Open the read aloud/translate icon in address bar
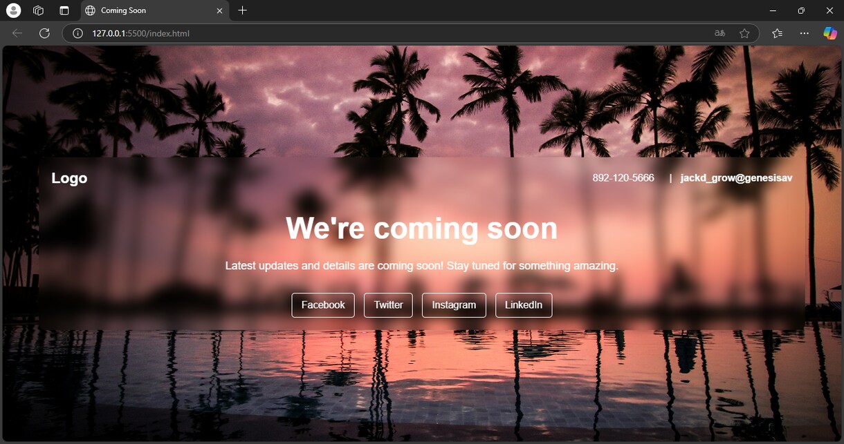This screenshot has height=444, width=844. point(720,33)
